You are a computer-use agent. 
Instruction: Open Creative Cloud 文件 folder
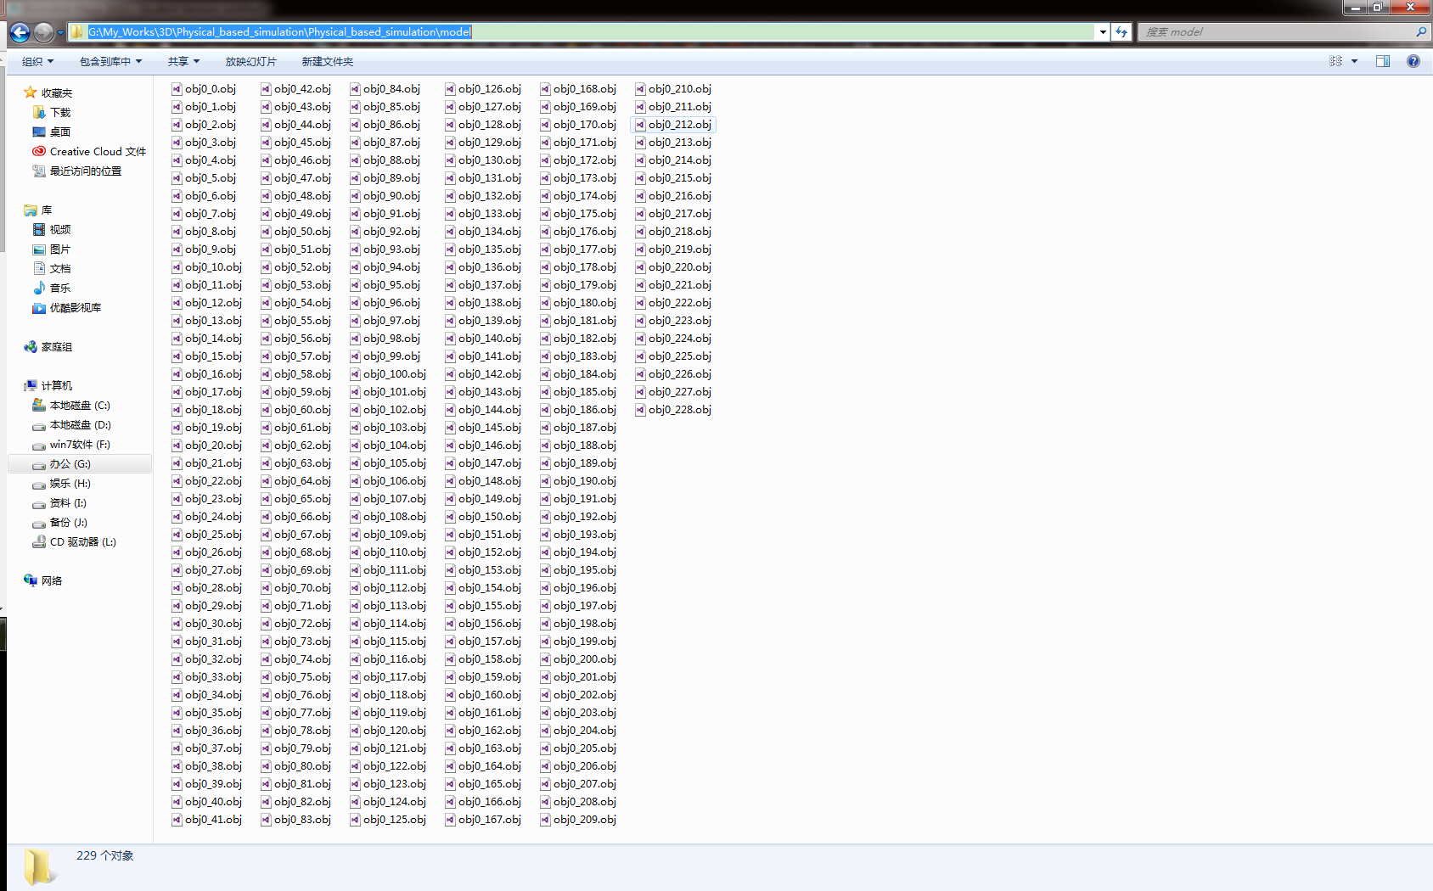click(x=89, y=151)
